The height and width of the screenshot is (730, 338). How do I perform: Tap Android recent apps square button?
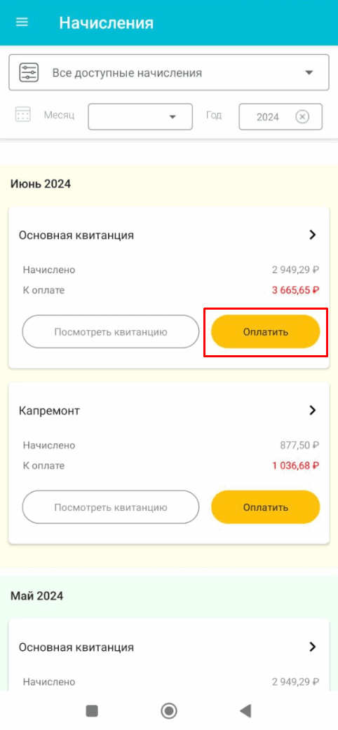(92, 710)
